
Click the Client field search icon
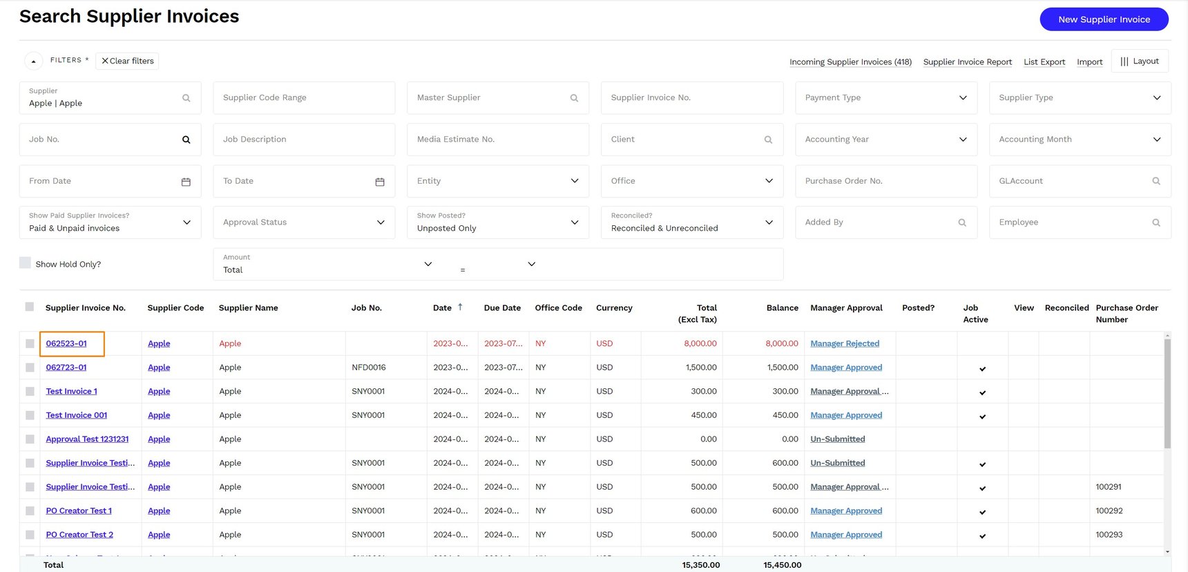click(768, 140)
